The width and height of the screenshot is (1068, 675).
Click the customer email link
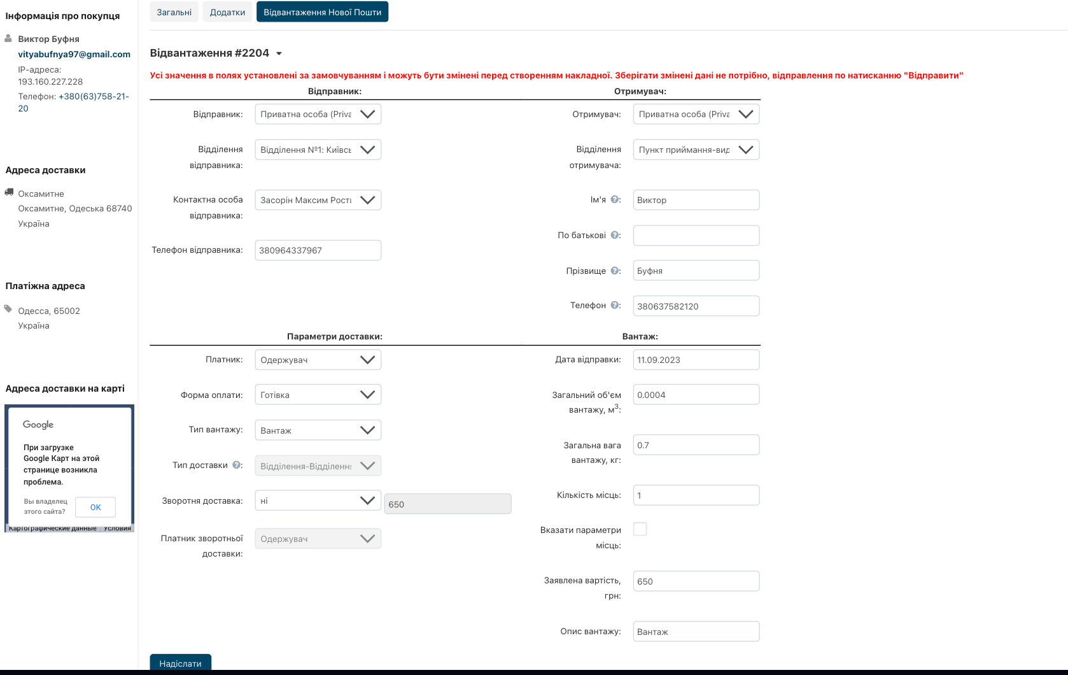tap(74, 54)
